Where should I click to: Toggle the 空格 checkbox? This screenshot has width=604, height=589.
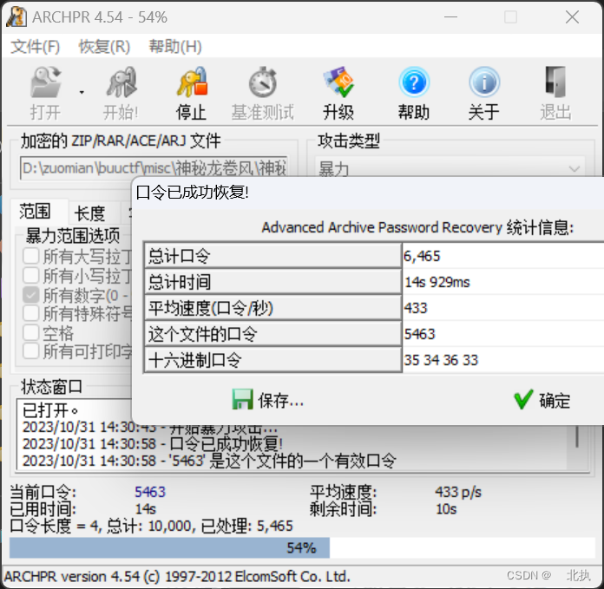click(x=31, y=332)
